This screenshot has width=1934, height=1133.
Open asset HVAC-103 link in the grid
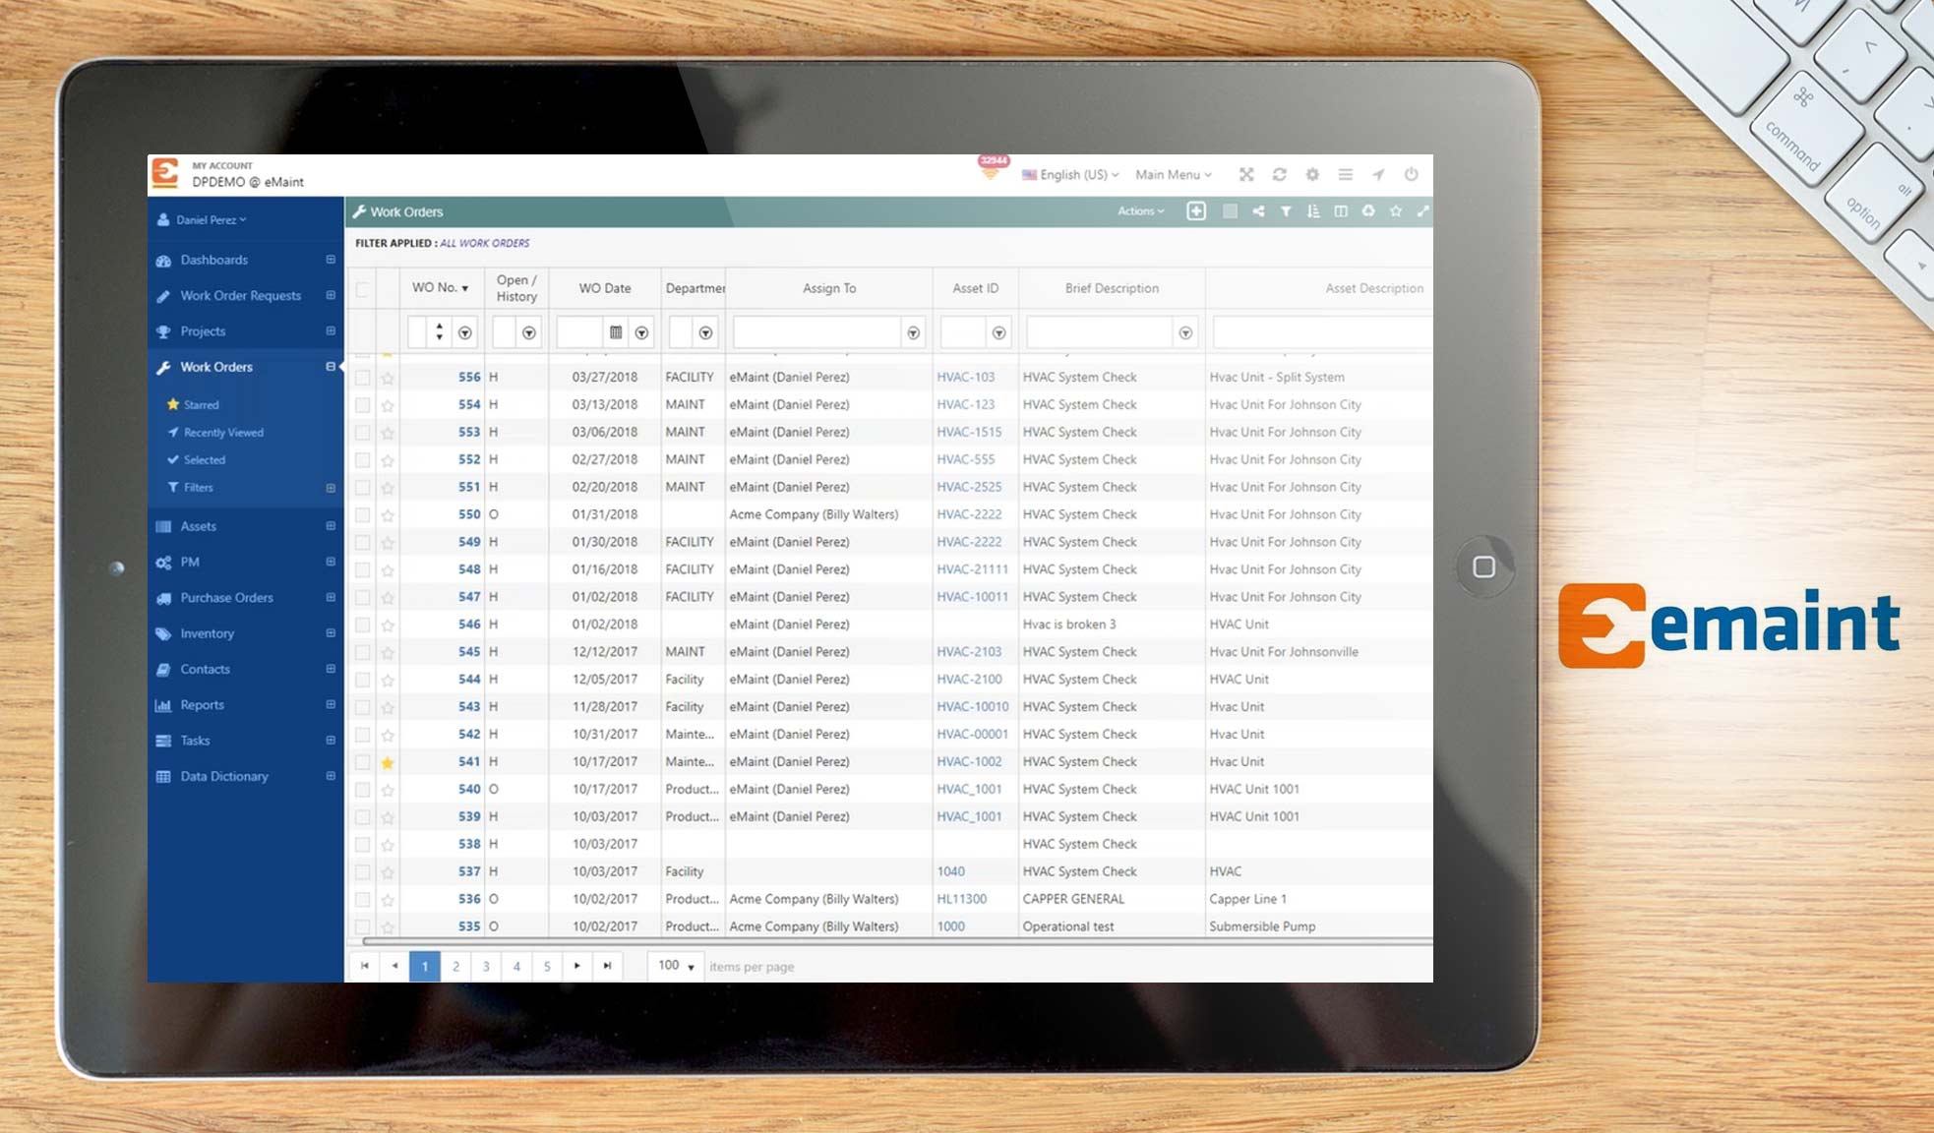pos(965,377)
